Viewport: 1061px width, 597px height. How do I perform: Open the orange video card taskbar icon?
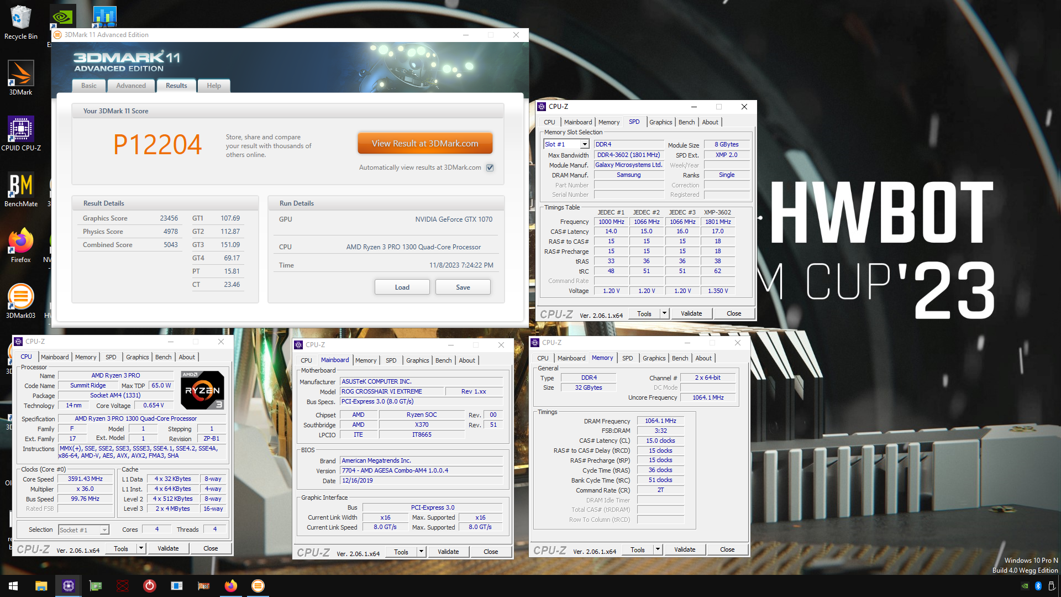click(x=204, y=586)
